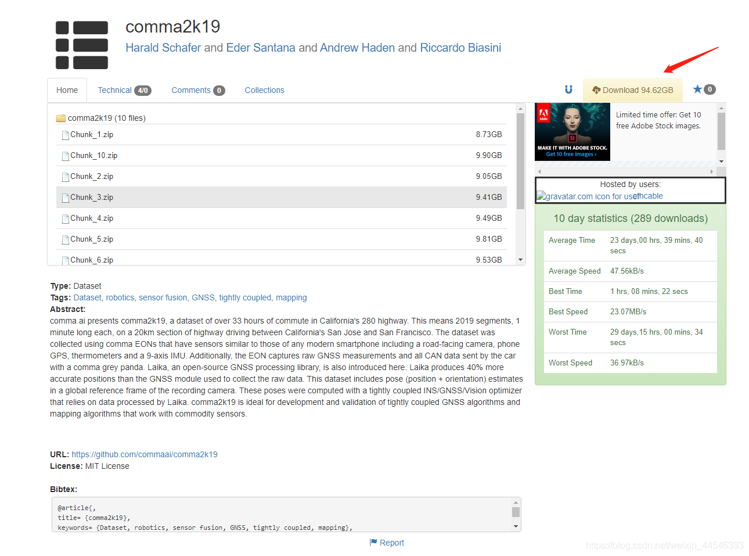Click the file icon beside Chunk_10.zip
The image size is (749, 556).
pyautogui.click(x=66, y=156)
